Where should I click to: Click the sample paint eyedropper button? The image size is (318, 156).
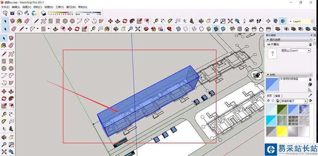click(310, 95)
